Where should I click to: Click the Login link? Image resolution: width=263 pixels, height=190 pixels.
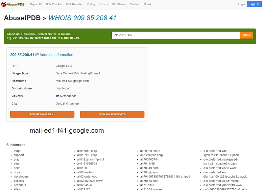[x=241, y=4]
